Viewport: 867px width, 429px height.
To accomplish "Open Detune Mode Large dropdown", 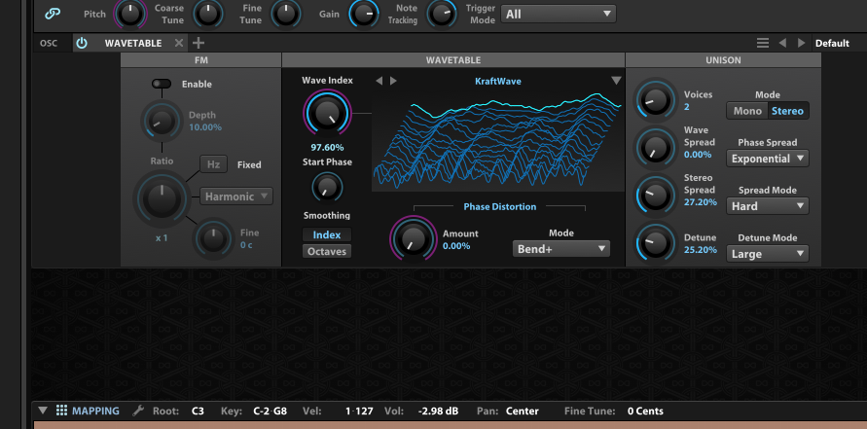I will coord(768,254).
